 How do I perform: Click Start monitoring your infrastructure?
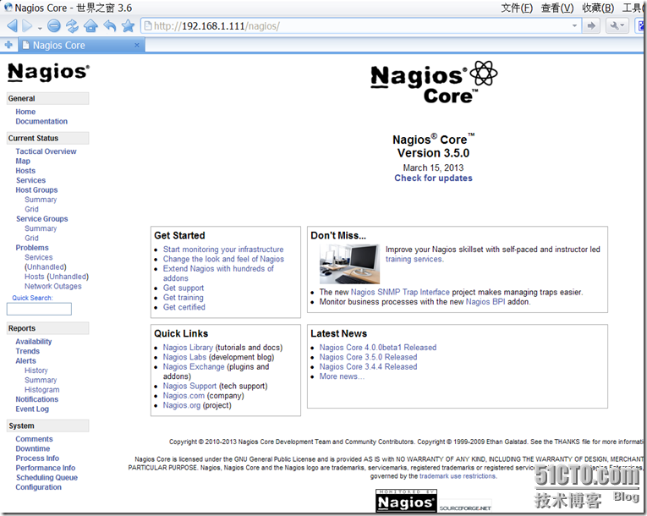(223, 250)
